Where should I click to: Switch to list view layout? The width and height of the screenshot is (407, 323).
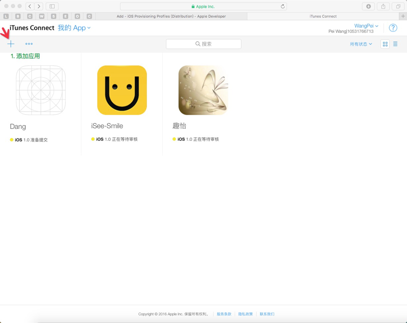(x=395, y=44)
